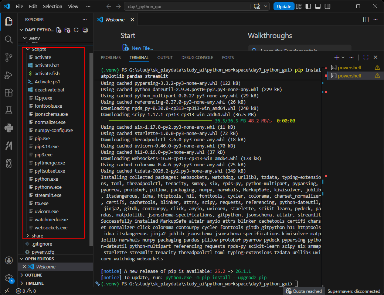Close Welcome in the Open Editors list
Image resolution: width=384 pixels, height=295 pixels.
coord(24,267)
